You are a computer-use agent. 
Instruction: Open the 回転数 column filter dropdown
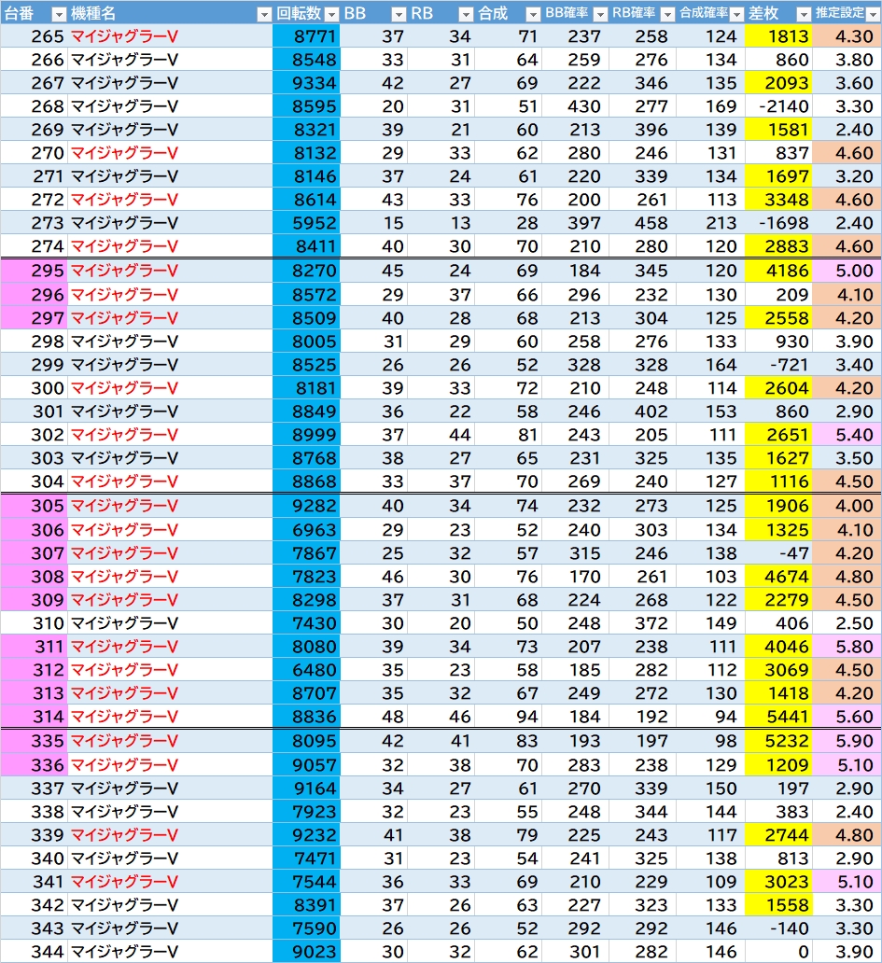coord(331,14)
